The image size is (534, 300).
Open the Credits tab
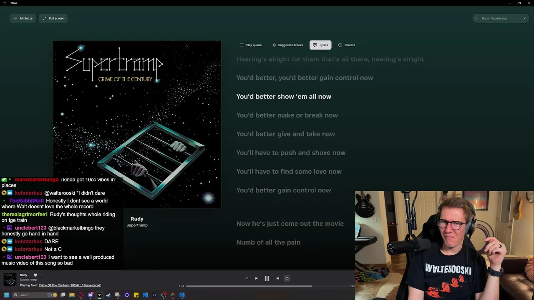(x=346, y=45)
